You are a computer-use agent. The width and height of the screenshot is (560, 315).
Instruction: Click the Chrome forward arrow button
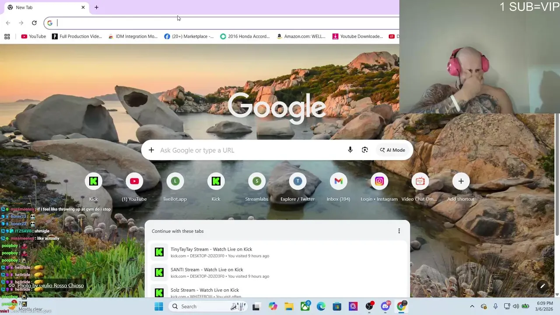[21, 23]
